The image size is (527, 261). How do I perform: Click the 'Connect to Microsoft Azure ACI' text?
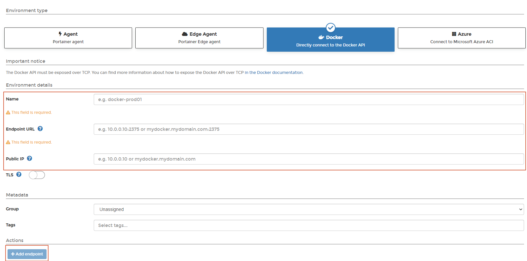(x=461, y=42)
